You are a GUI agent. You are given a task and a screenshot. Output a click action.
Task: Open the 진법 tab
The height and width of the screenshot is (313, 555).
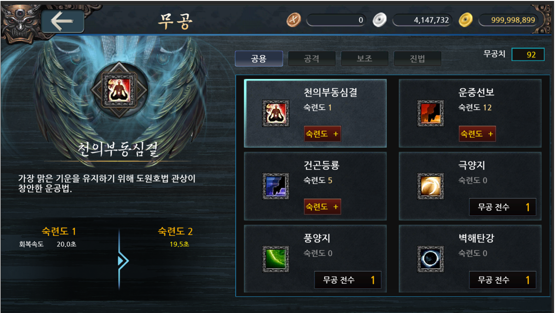[x=418, y=59]
